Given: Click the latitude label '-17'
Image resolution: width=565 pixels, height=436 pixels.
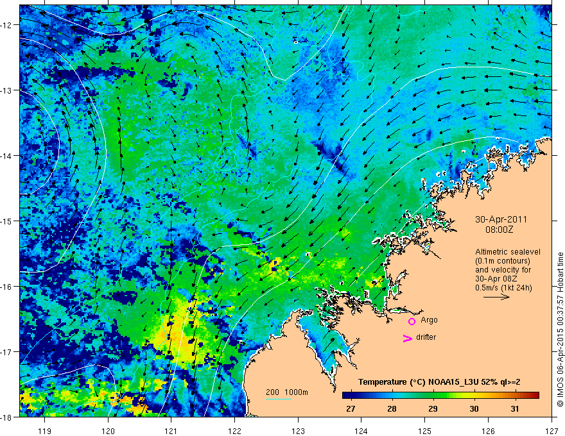Looking at the screenshot, I should pos(6,352).
